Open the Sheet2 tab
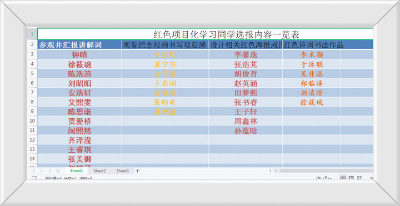 [99, 171]
